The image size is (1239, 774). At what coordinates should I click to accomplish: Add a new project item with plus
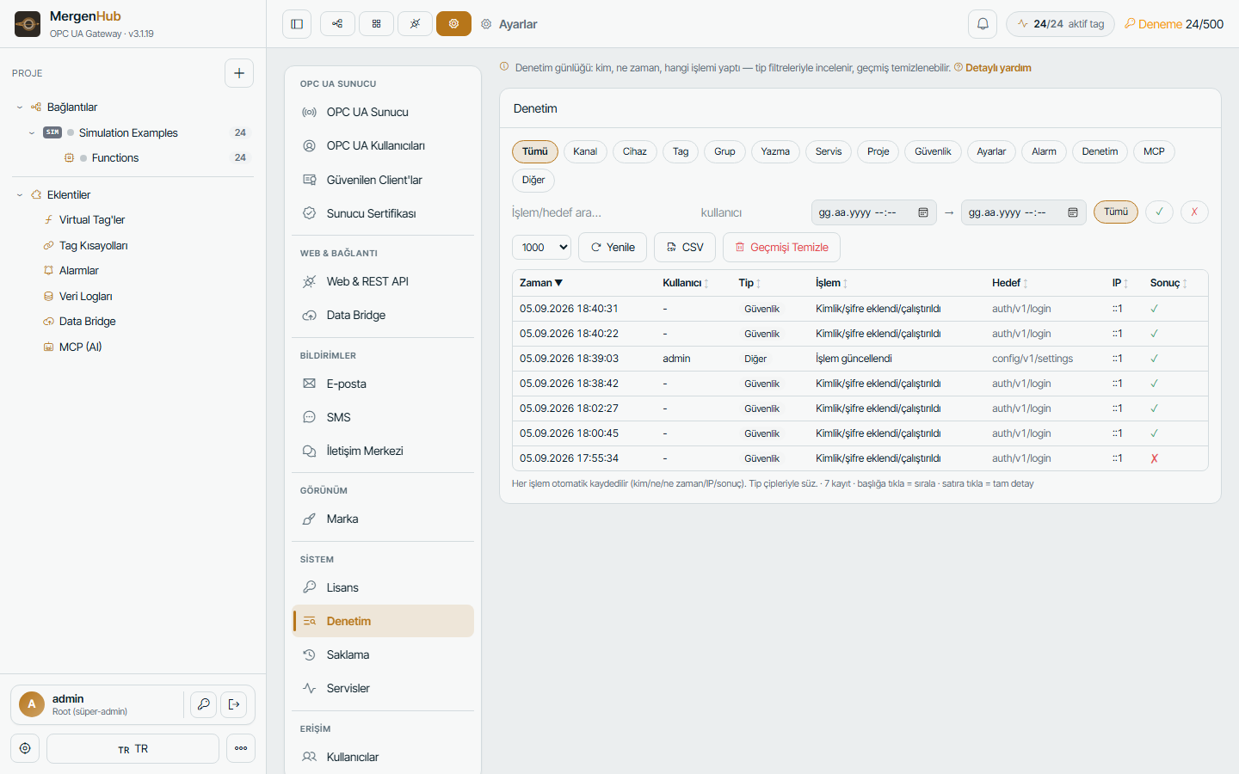point(239,73)
